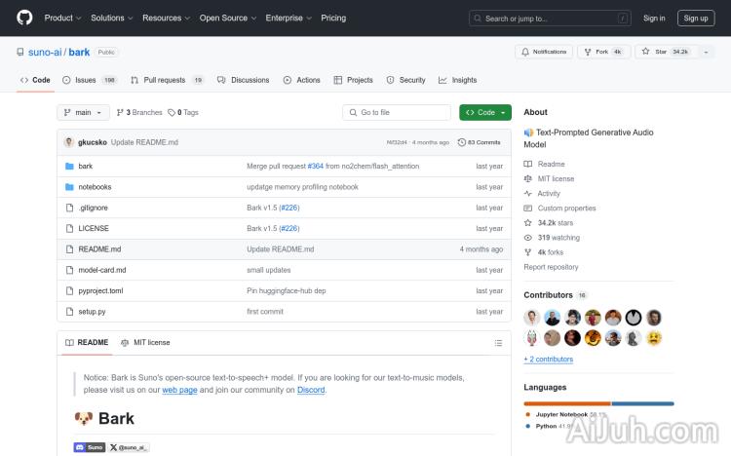Click the first contributor avatar
Viewport: 731px width, 456px height.
532,318
